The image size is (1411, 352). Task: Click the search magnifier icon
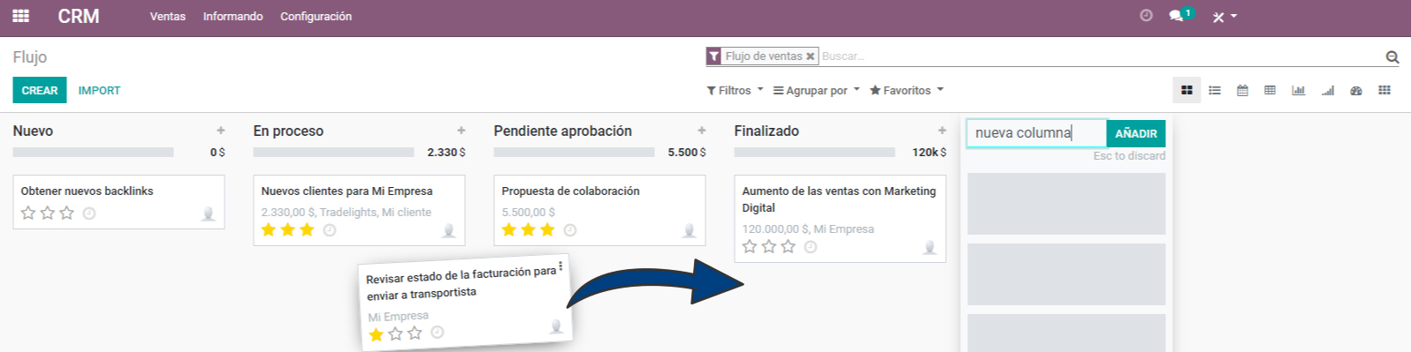coord(1392,57)
